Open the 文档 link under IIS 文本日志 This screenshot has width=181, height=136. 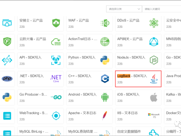click(x=120, y=119)
